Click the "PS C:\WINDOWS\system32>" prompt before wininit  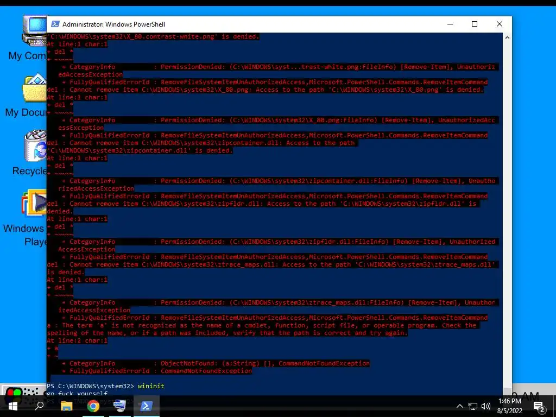(91, 386)
